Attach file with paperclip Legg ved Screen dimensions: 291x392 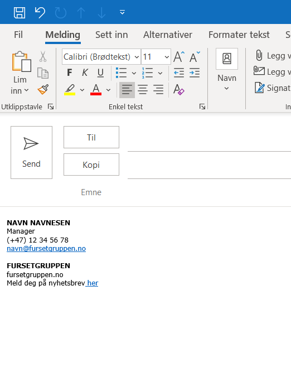click(x=272, y=56)
